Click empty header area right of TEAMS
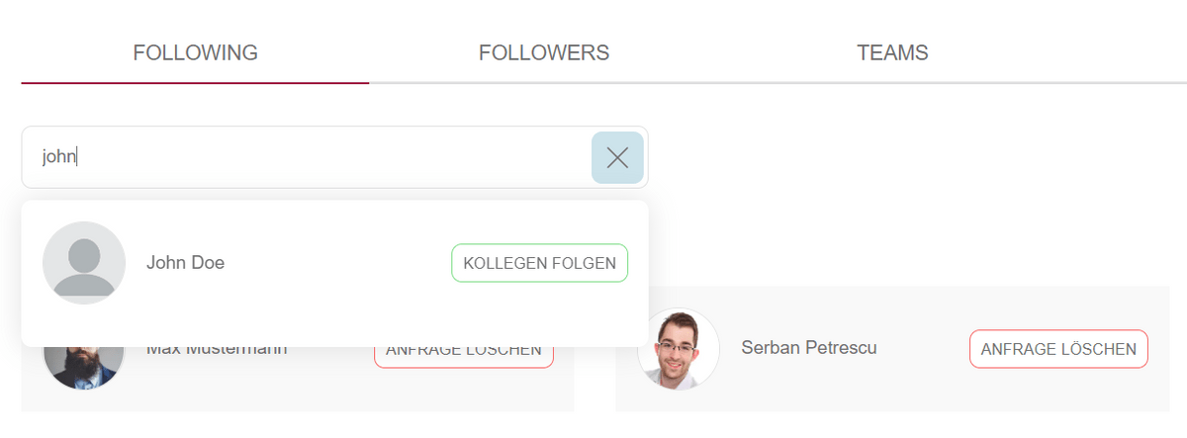1187x438 pixels. click(x=1058, y=52)
